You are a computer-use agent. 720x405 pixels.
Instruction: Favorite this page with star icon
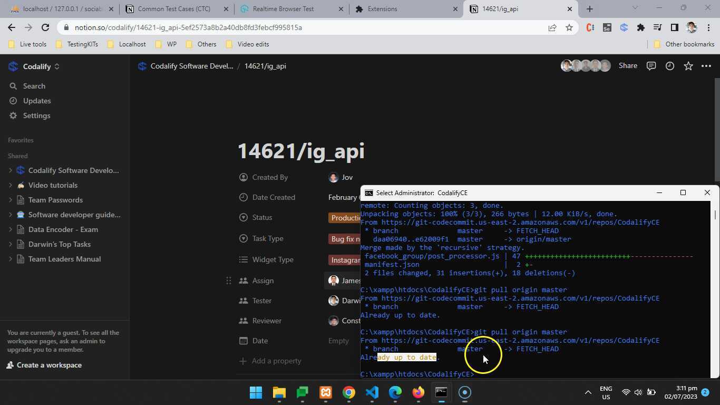point(688,66)
